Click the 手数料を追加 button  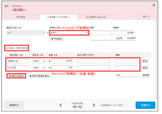pyautogui.click(x=16, y=76)
